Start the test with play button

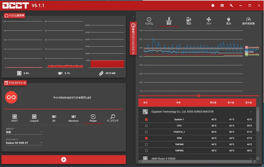pyautogui.click(x=64, y=160)
